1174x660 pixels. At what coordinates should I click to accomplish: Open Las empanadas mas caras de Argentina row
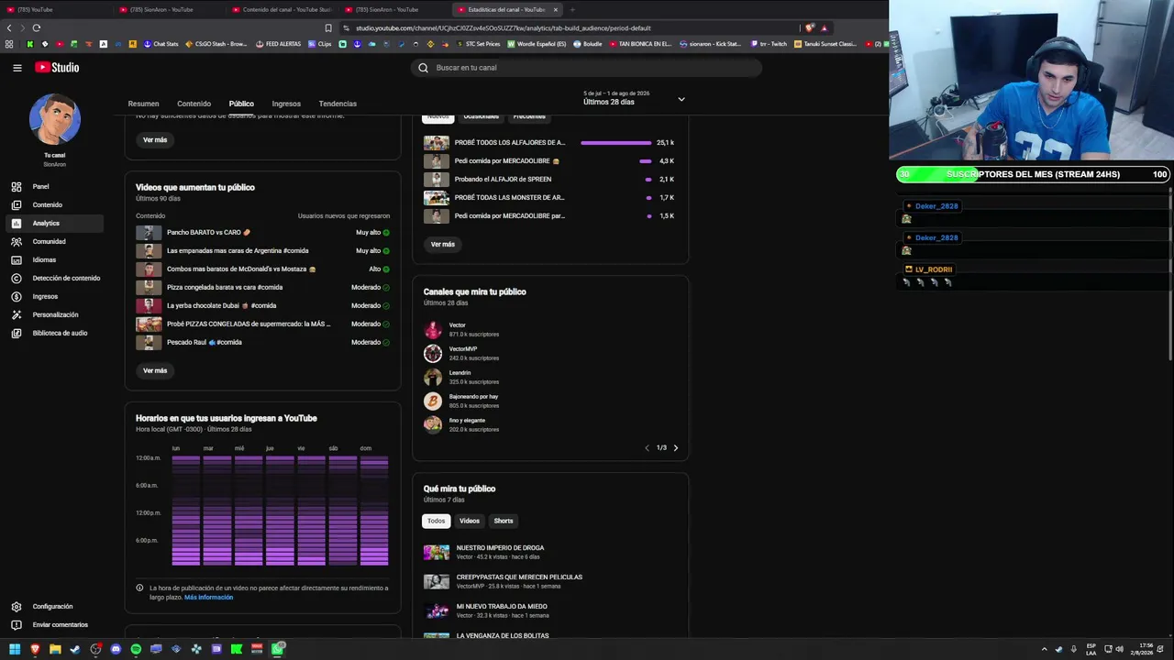tap(262, 251)
